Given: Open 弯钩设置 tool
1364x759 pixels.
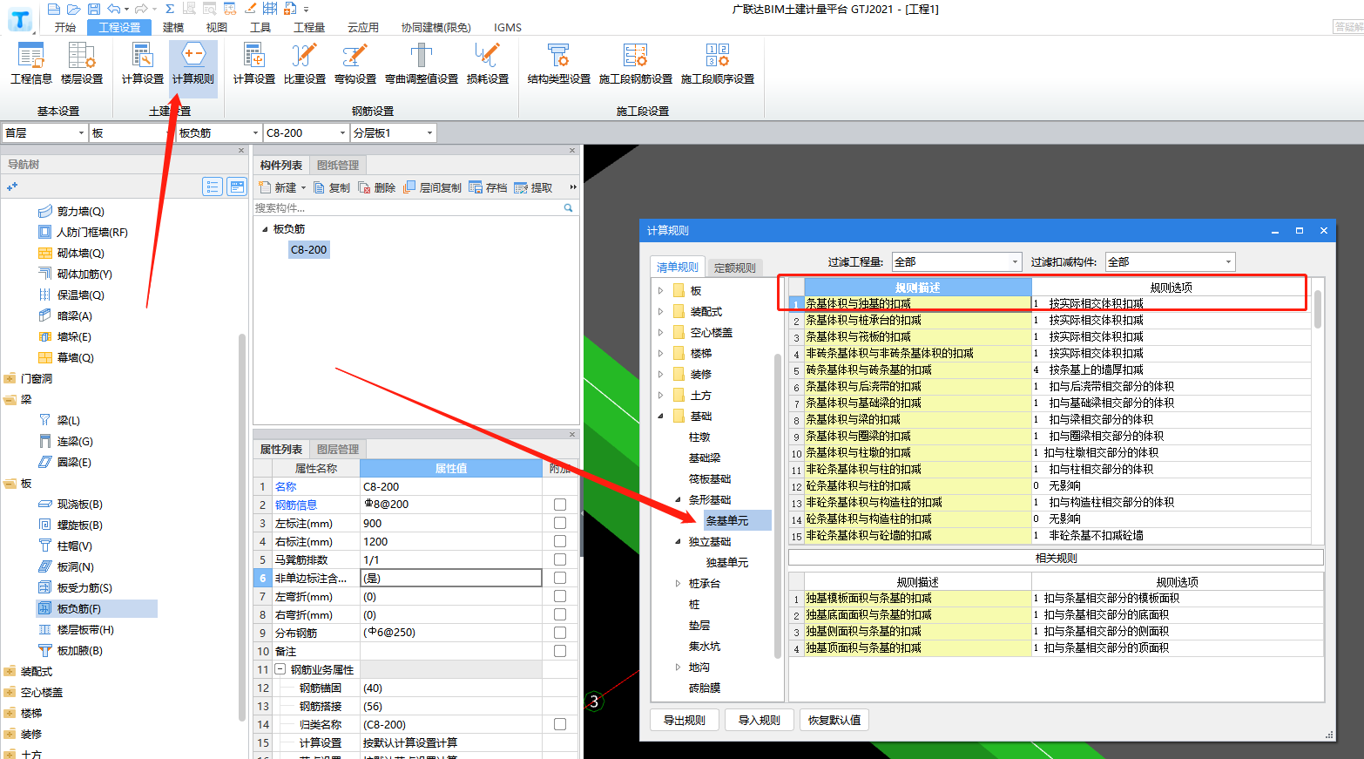Looking at the screenshot, I should (355, 64).
